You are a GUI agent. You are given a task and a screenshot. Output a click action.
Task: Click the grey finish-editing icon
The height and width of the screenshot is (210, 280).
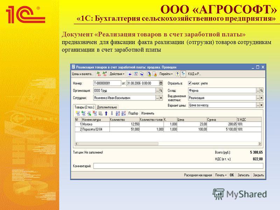pos(100,113)
